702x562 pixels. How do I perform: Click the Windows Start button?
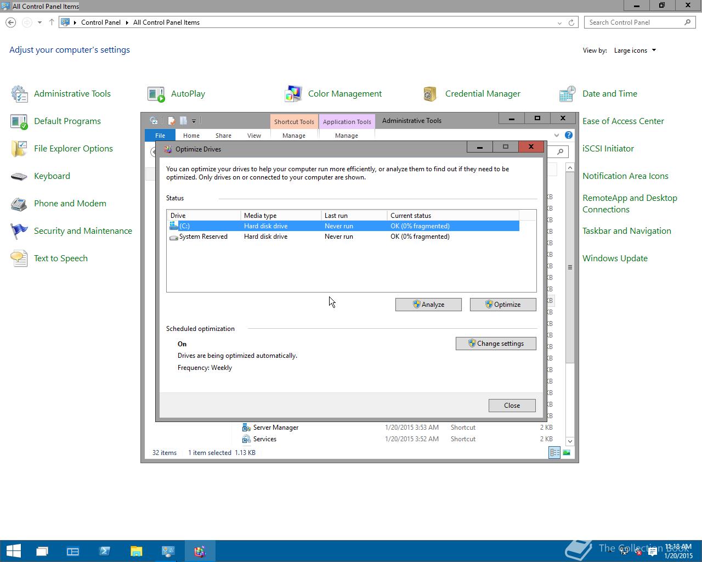(13, 551)
